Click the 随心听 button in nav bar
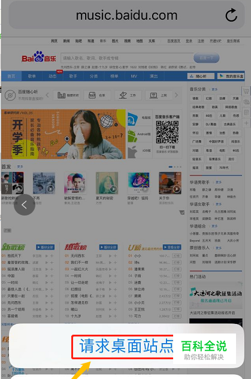This screenshot has width=251, height=379. click(201, 76)
